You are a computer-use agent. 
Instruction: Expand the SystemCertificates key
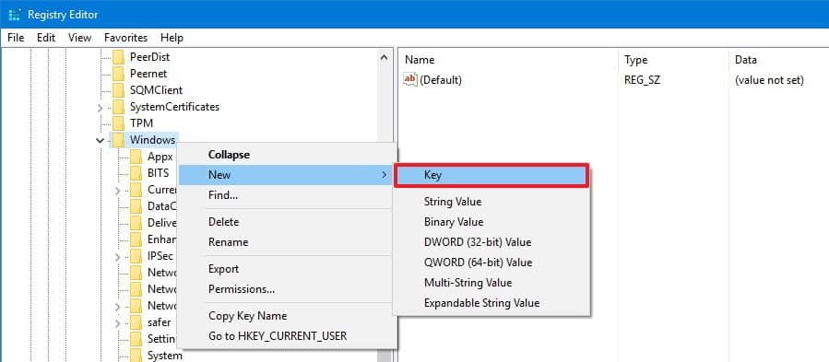click(x=101, y=107)
